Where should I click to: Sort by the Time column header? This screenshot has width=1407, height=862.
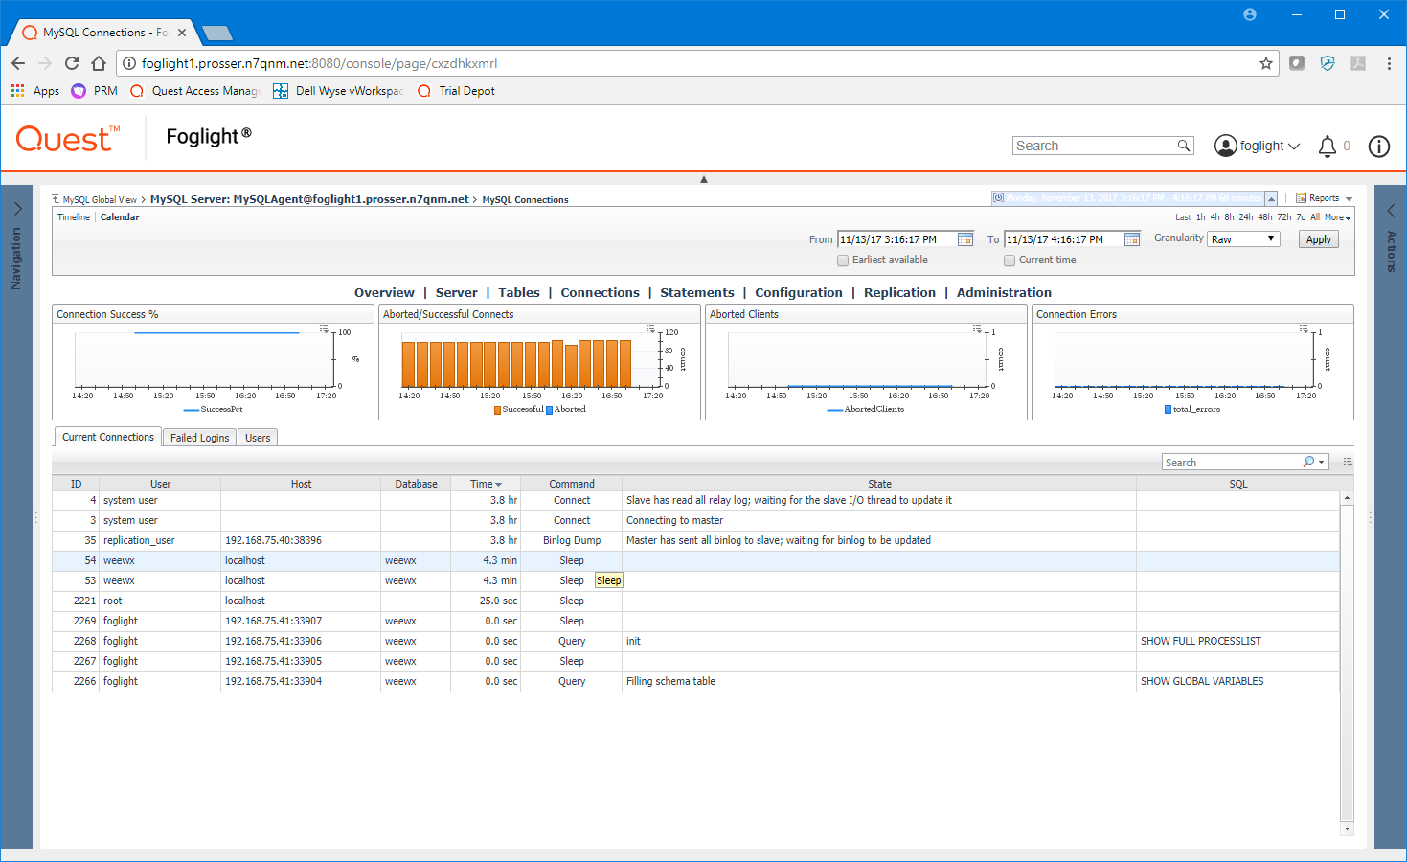click(x=486, y=484)
